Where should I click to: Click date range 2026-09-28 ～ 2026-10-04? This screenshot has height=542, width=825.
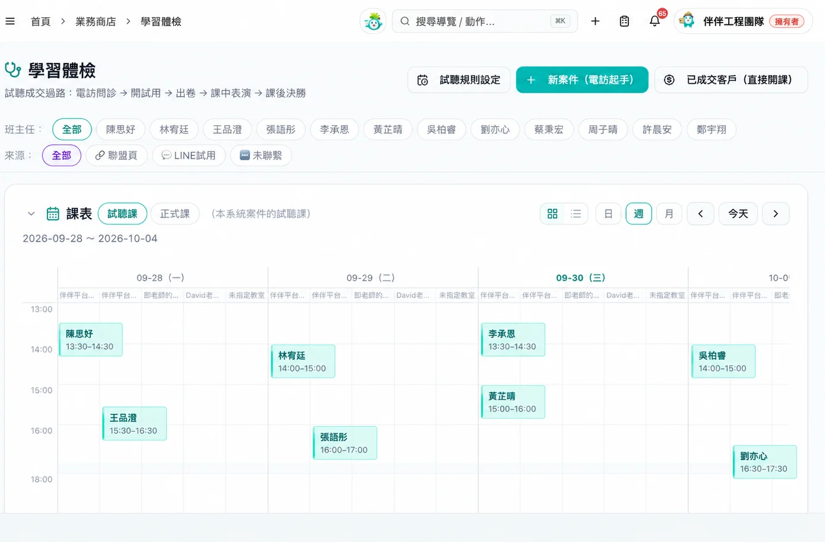point(90,239)
